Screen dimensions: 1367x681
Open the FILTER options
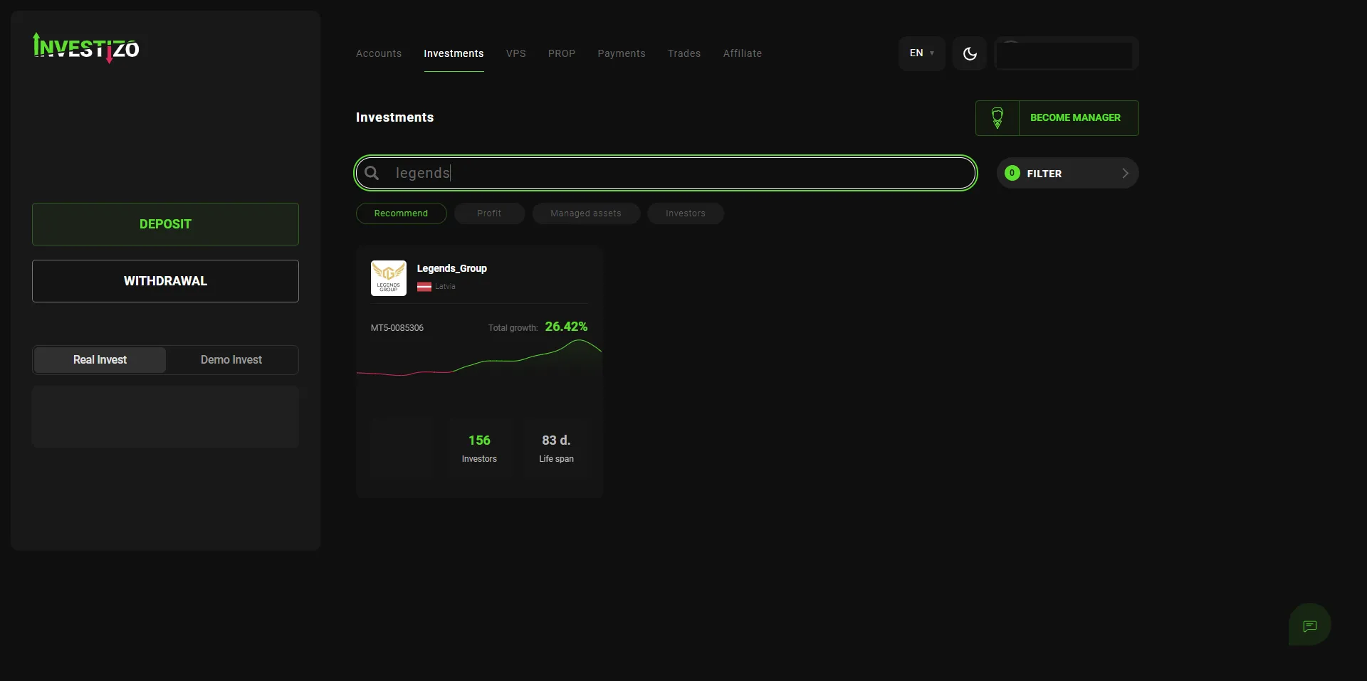click(1067, 173)
